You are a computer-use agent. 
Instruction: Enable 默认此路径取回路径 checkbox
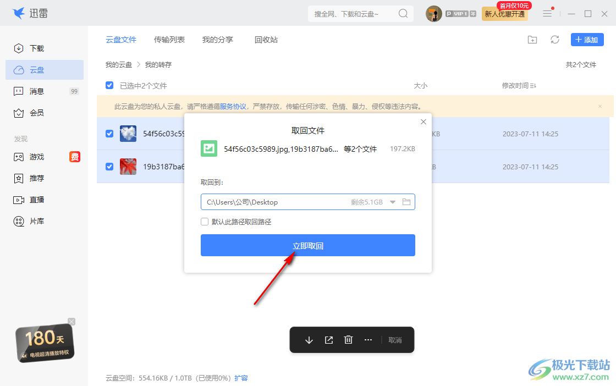click(205, 222)
